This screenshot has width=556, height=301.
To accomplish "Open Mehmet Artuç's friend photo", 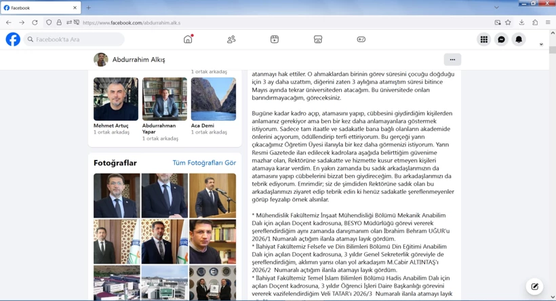I will pos(116,99).
